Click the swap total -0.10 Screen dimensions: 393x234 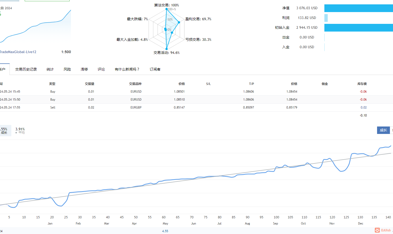pos(363,115)
